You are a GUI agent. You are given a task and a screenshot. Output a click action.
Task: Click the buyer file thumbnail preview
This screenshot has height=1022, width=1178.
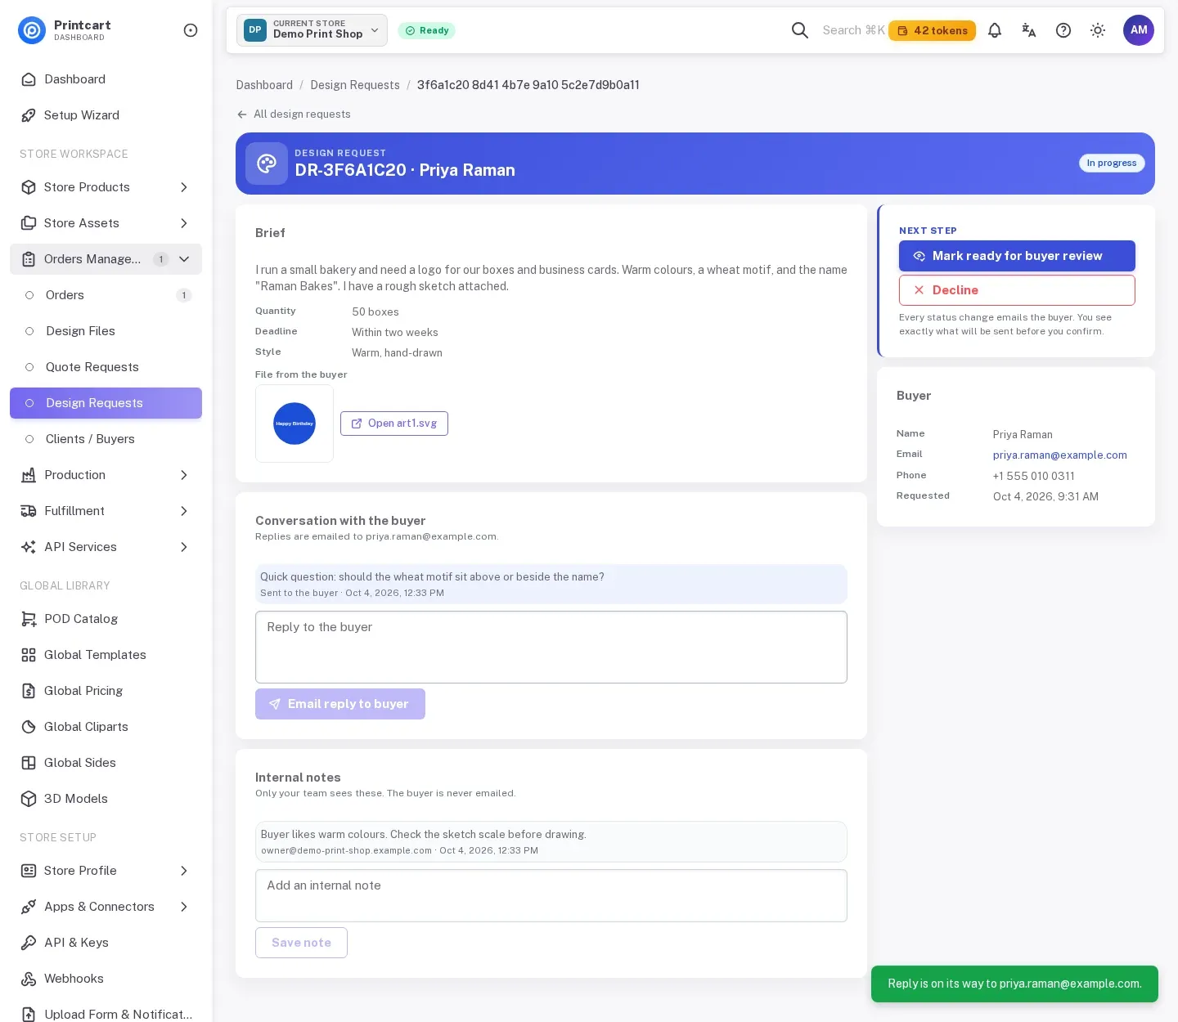coord(294,424)
